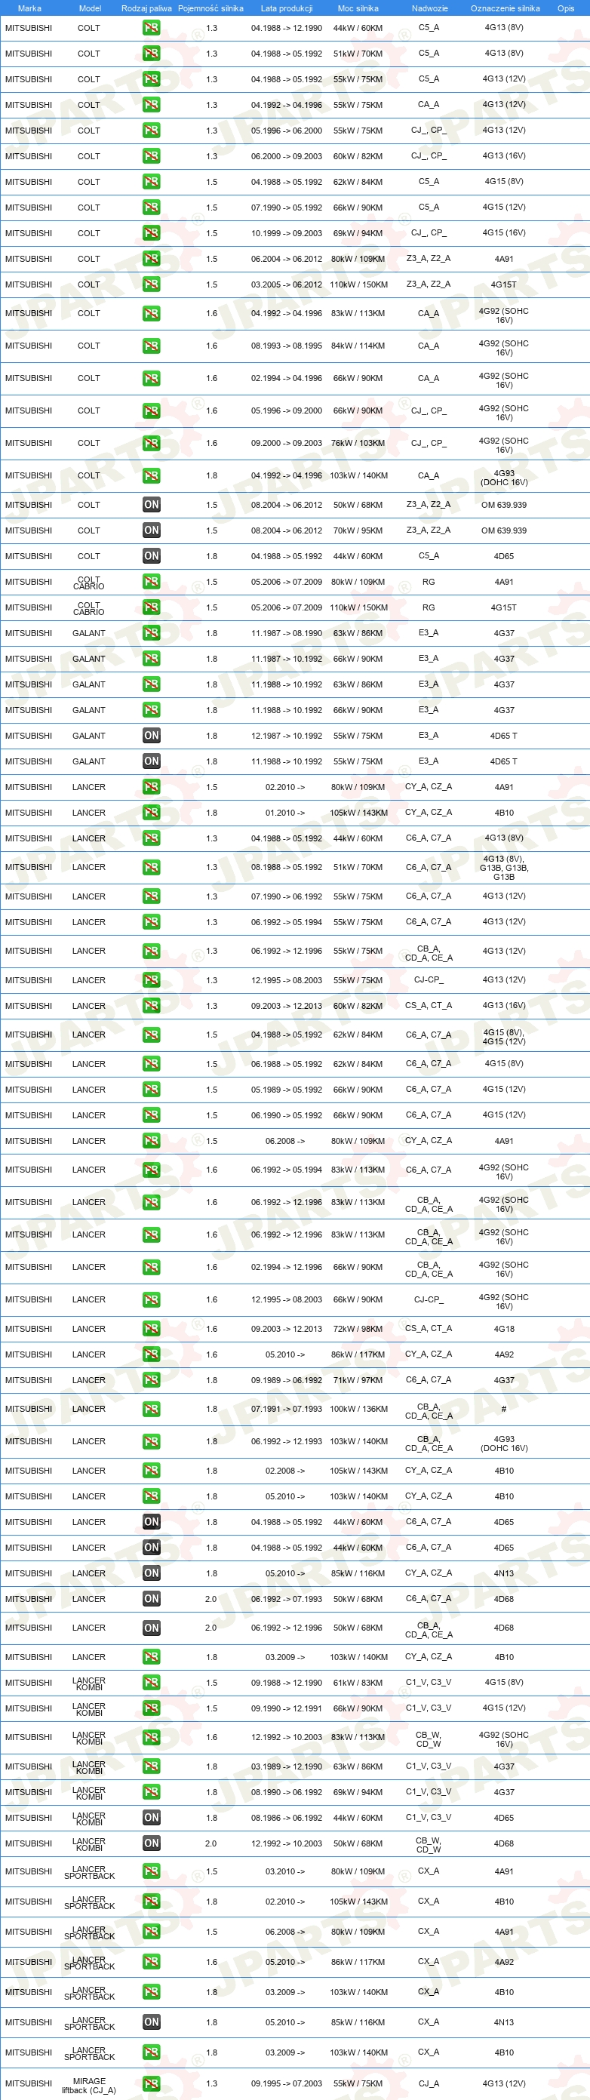Click petrol icon in LANCER KOMBI 69kW / 94KM row

151,1792
